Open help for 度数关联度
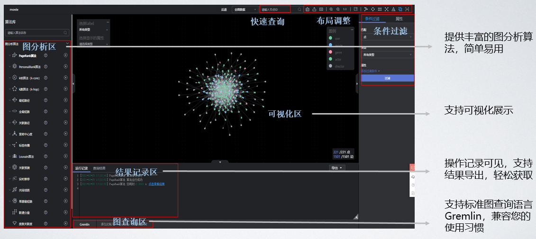 pos(45,224)
